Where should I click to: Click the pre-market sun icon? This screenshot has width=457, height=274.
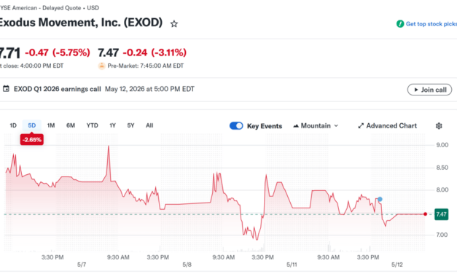coord(101,66)
